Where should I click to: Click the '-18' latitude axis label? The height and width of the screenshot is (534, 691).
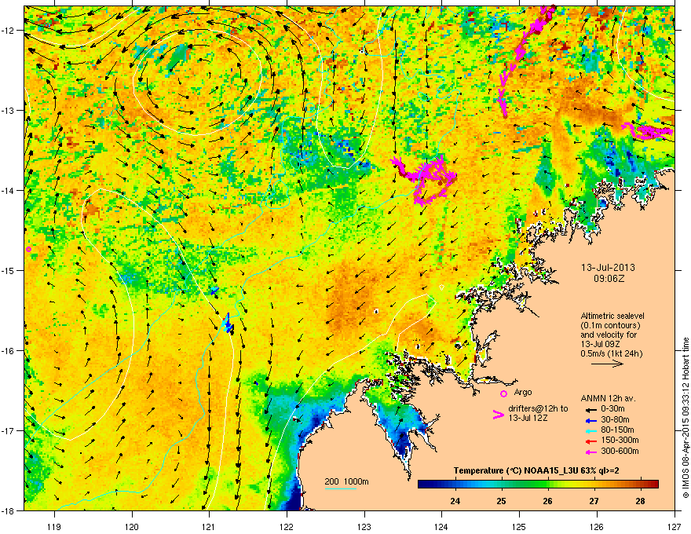8,510
